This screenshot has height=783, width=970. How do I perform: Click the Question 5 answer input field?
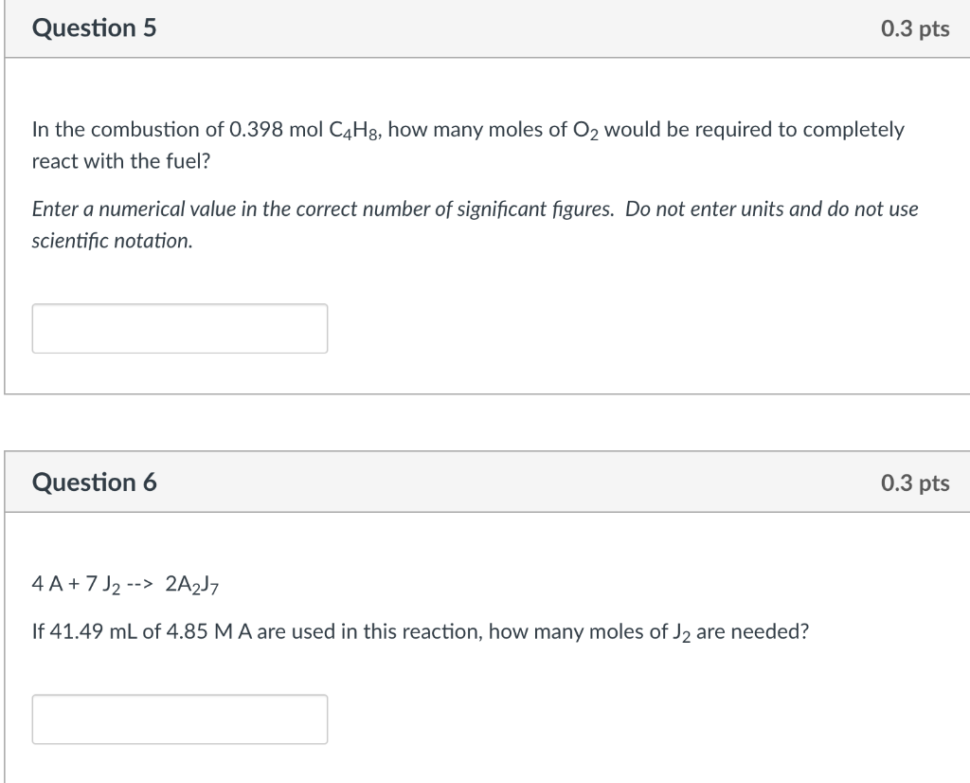(180, 328)
